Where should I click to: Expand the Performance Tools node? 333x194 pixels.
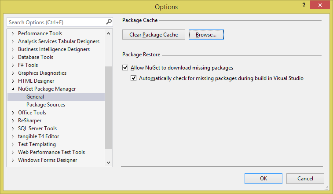(x=13, y=33)
